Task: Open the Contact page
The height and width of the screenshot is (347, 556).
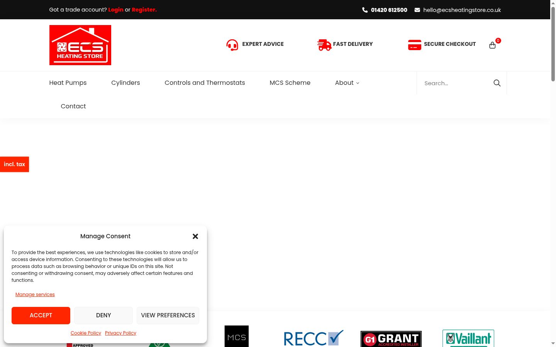Action: pyautogui.click(x=73, y=106)
